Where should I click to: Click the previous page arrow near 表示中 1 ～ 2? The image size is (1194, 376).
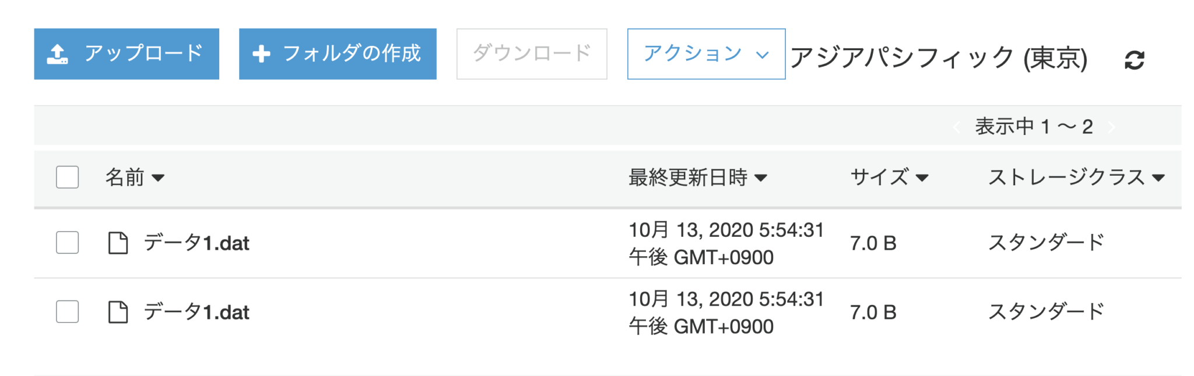tap(957, 126)
